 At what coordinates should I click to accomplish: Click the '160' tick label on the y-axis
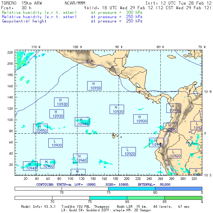click(x=10, y=86)
